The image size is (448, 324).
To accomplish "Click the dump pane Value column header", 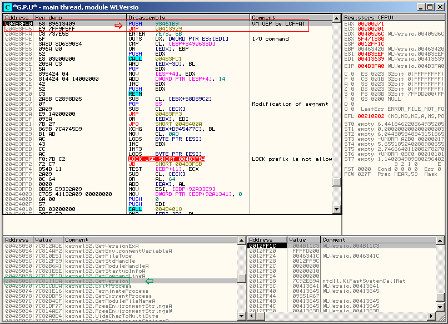I will (x=48, y=239).
